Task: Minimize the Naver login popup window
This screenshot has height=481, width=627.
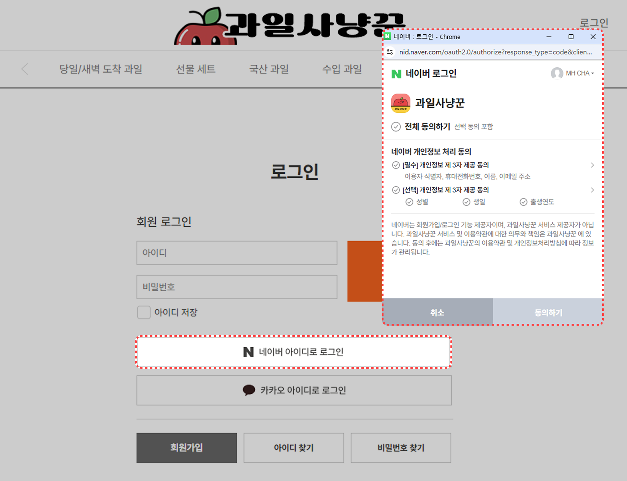Action: (549, 37)
